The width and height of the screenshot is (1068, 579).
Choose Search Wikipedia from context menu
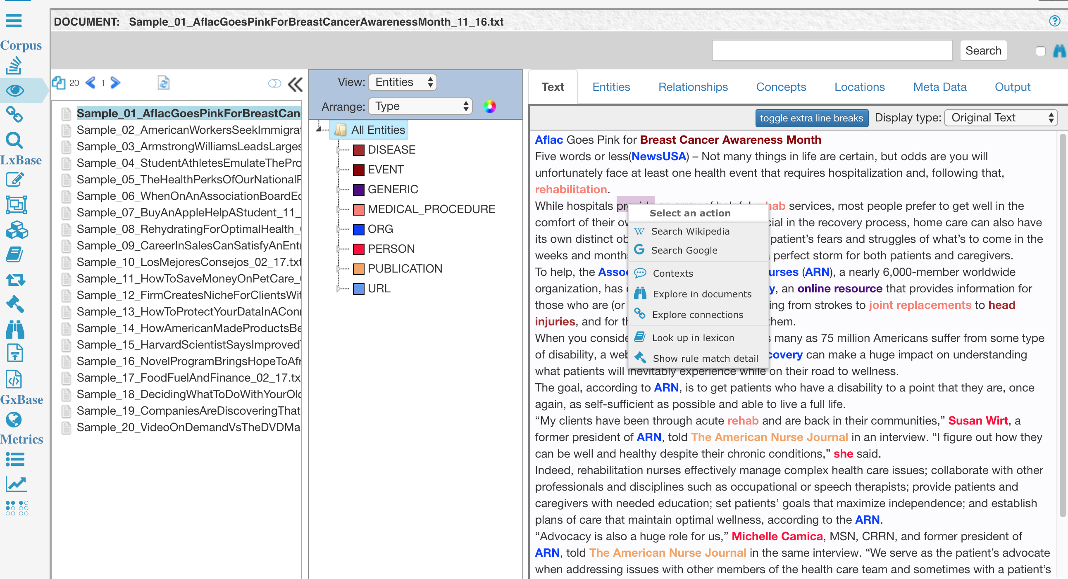[x=689, y=231]
